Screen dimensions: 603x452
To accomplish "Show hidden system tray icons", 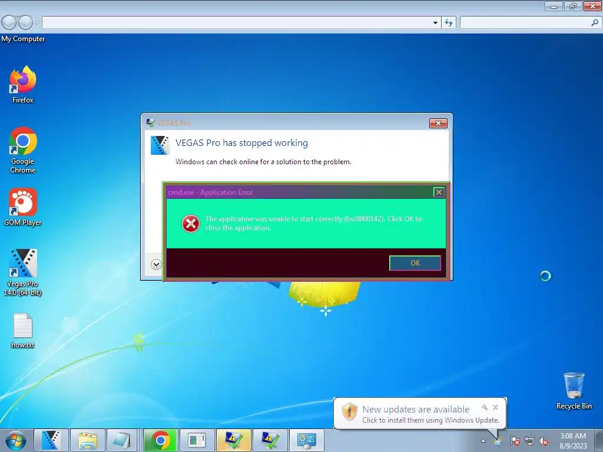I will [483, 441].
